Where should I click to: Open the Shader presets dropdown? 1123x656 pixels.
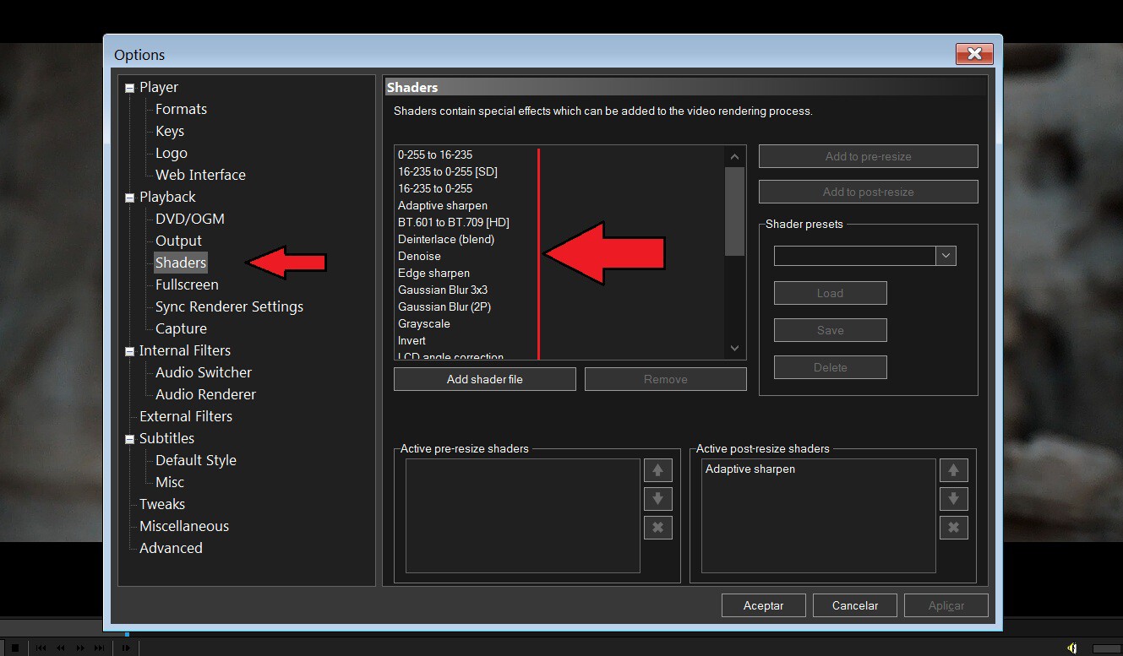coord(946,255)
